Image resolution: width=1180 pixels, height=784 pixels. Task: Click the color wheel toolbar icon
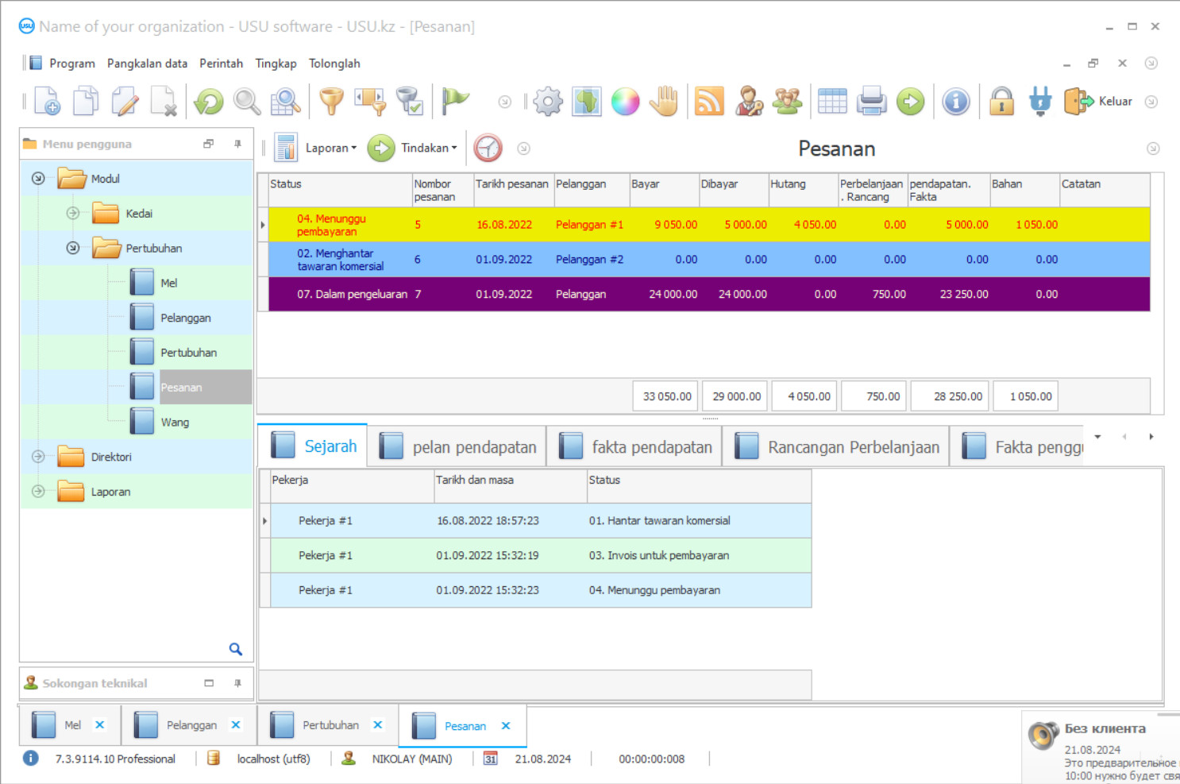pos(625,102)
